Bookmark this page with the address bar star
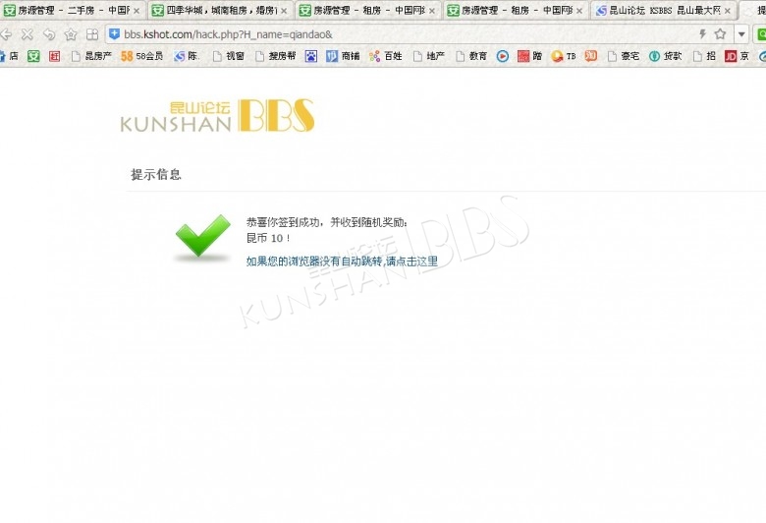This screenshot has height=523, width=766. [x=720, y=33]
